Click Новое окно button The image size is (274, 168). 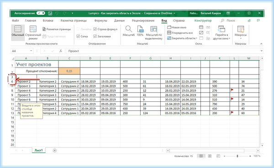point(177,27)
